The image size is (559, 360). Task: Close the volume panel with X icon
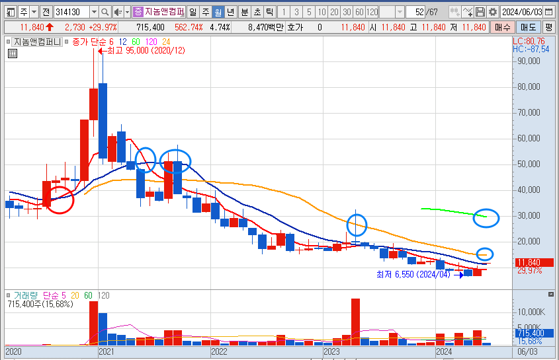551,294
